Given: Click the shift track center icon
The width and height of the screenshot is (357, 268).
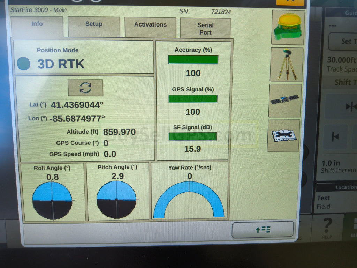Looking at the screenshot, I should click(x=351, y=106).
